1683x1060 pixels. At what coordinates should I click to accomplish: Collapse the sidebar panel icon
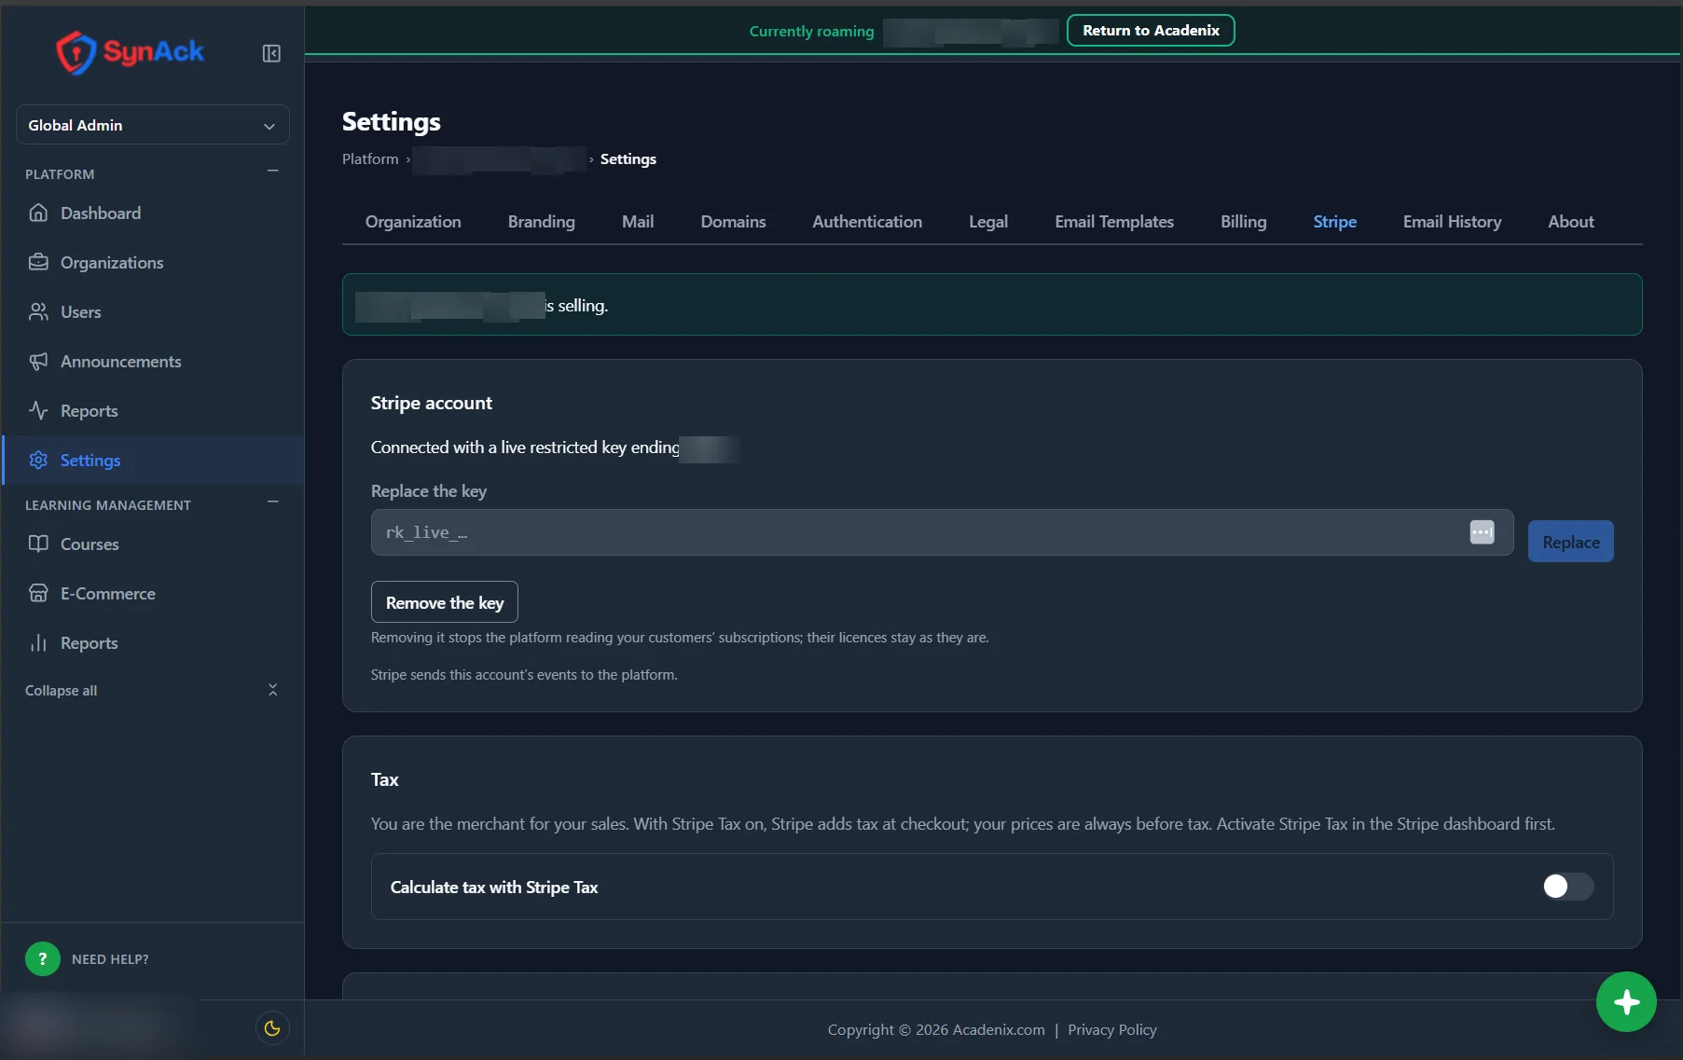tap(271, 53)
